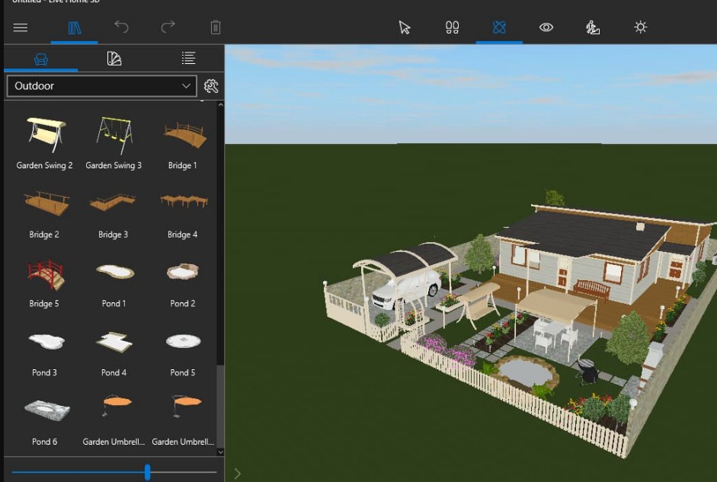
Task: Expand the Outdoor category dropdown
Action: coord(102,86)
